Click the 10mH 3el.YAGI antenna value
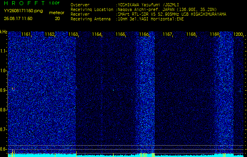247x157 pixels. 150,19
